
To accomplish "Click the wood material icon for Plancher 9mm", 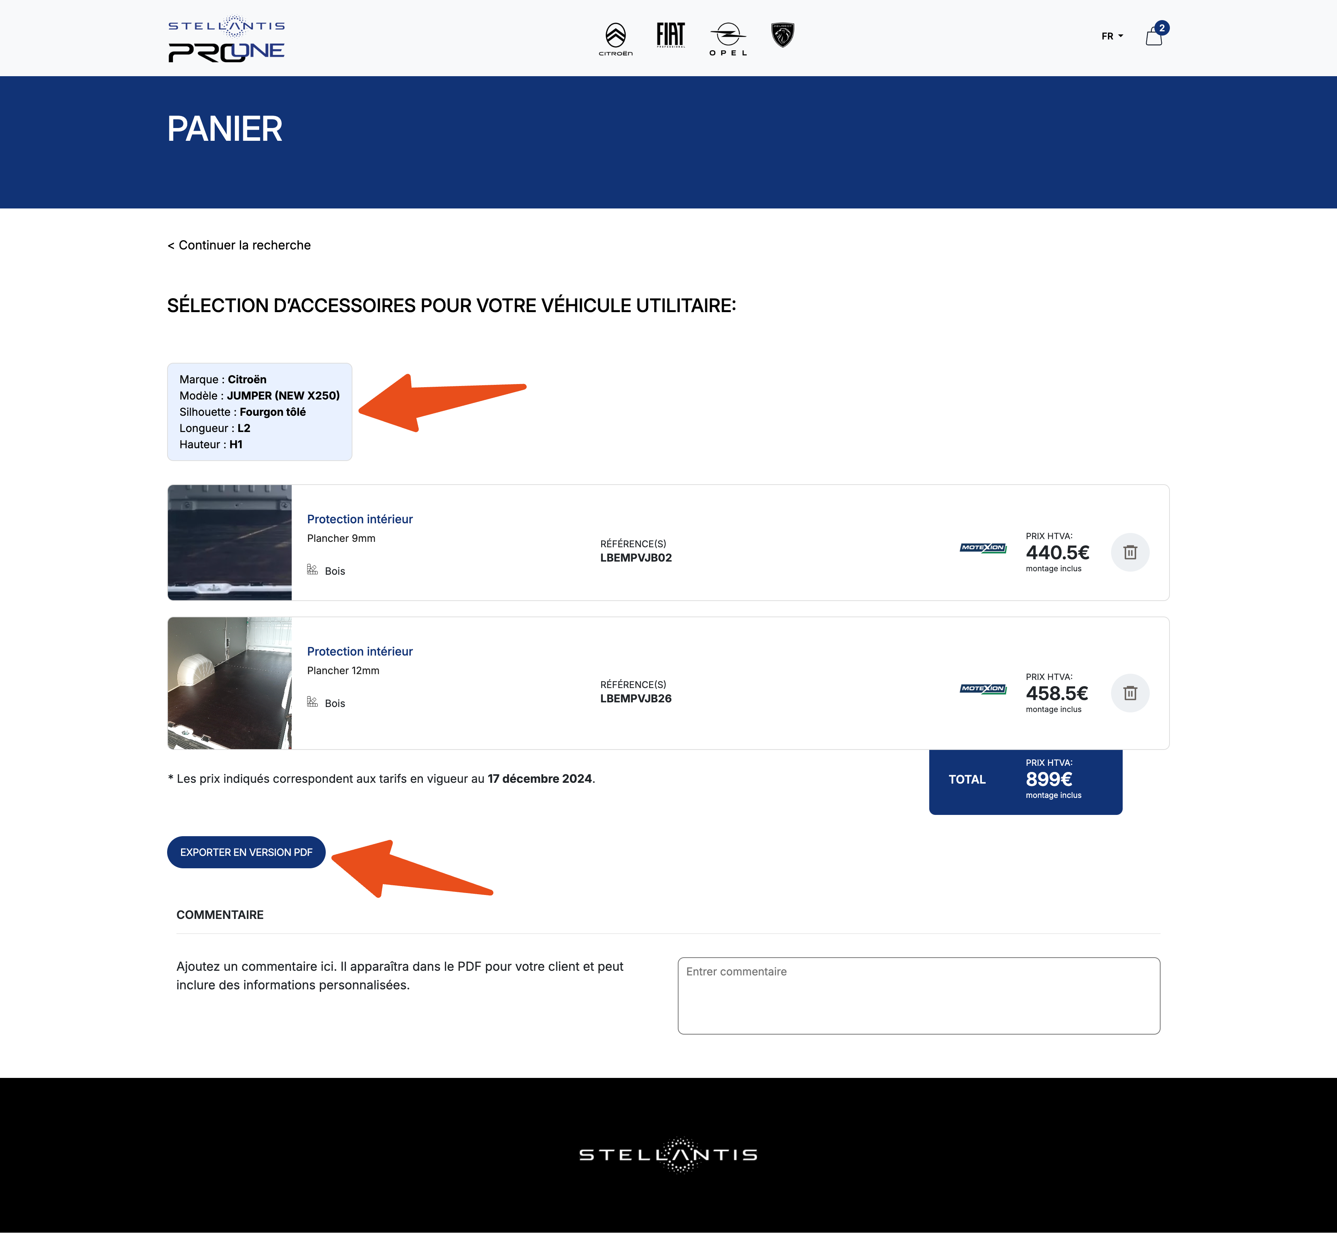I will click(312, 569).
